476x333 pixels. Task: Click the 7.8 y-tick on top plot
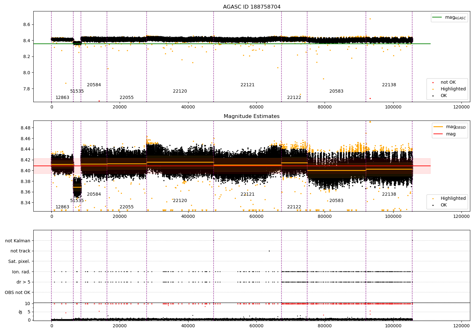pyautogui.click(x=27, y=89)
